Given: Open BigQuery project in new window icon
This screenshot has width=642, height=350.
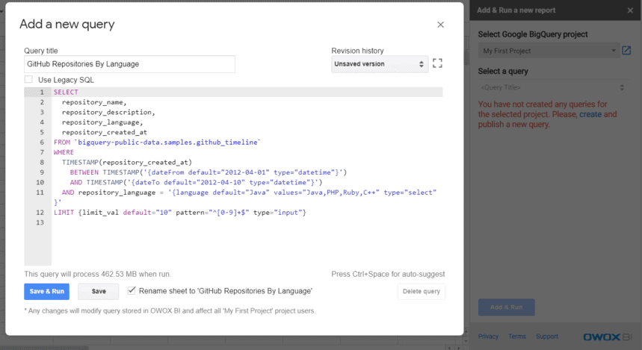Looking at the screenshot, I should (626, 51).
